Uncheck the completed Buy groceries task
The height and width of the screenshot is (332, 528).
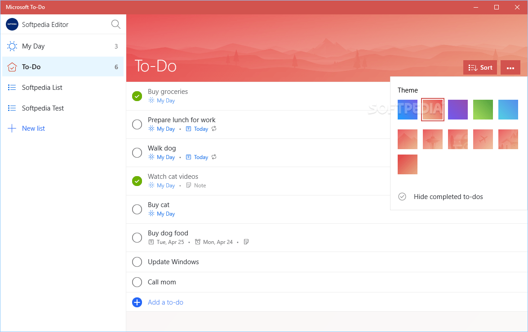click(137, 96)
